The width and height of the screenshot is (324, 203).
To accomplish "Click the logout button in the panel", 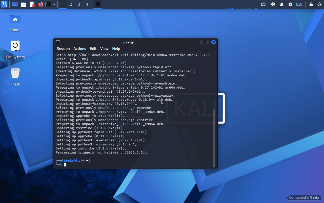I will 319,4.
